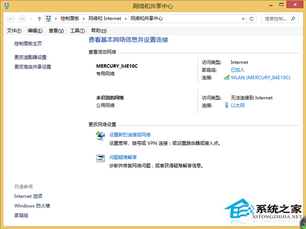This screenshot has height=229, width=306.
Task: Click the 设置新的连接或网络 icon
Action: pos(100,135)
